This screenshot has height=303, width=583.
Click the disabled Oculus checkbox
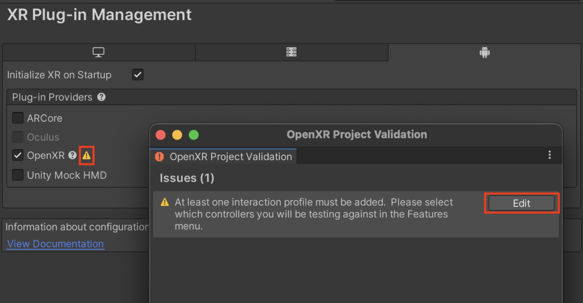point(18,137)
